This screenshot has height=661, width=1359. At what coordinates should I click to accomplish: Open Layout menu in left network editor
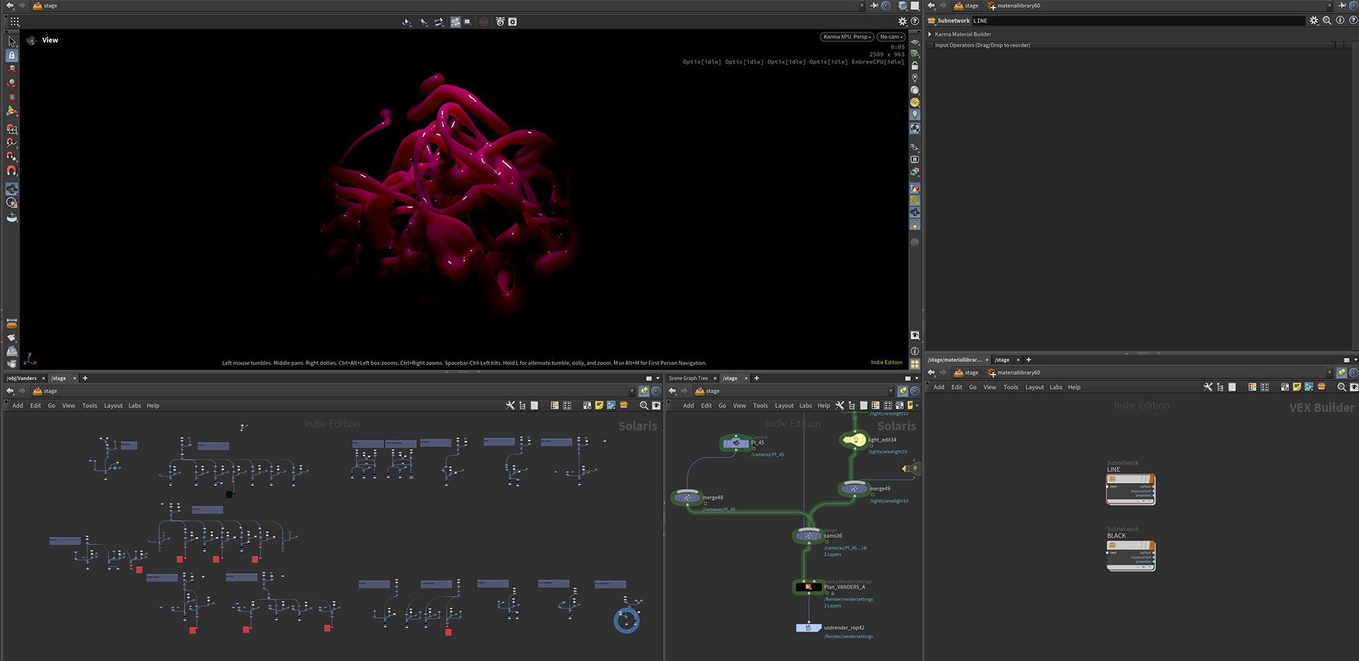click(113, 406)
